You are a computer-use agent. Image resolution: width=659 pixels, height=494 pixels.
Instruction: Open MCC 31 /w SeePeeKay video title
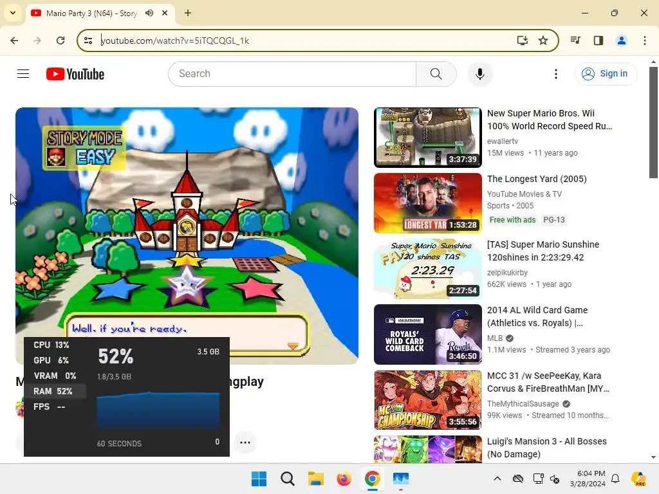pos(548,382)
